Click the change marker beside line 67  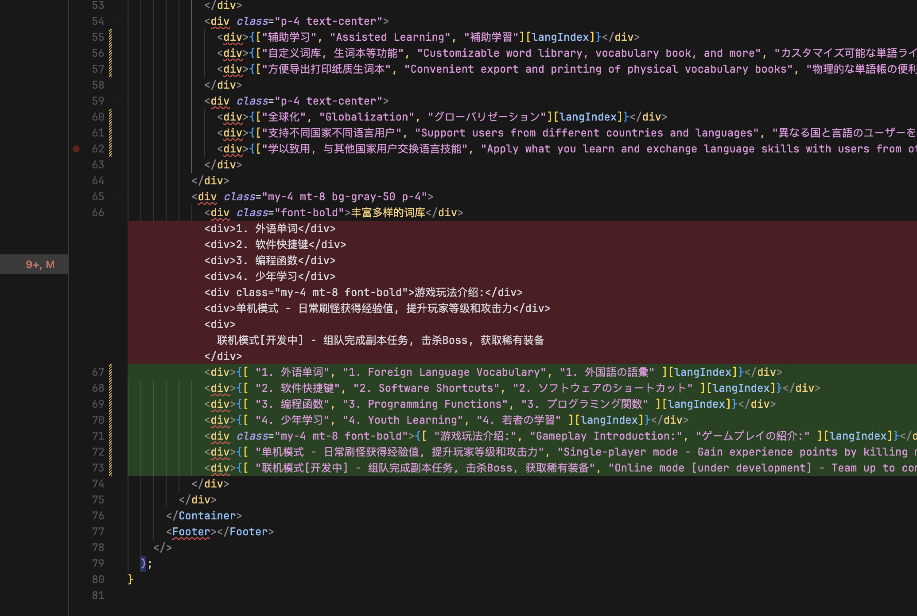(110, 372)
